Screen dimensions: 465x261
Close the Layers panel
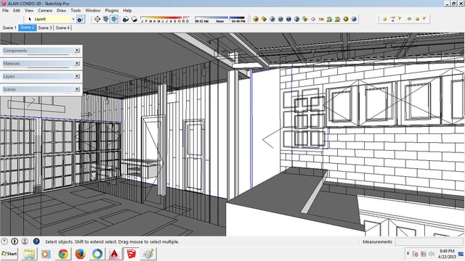click(77, 76)
